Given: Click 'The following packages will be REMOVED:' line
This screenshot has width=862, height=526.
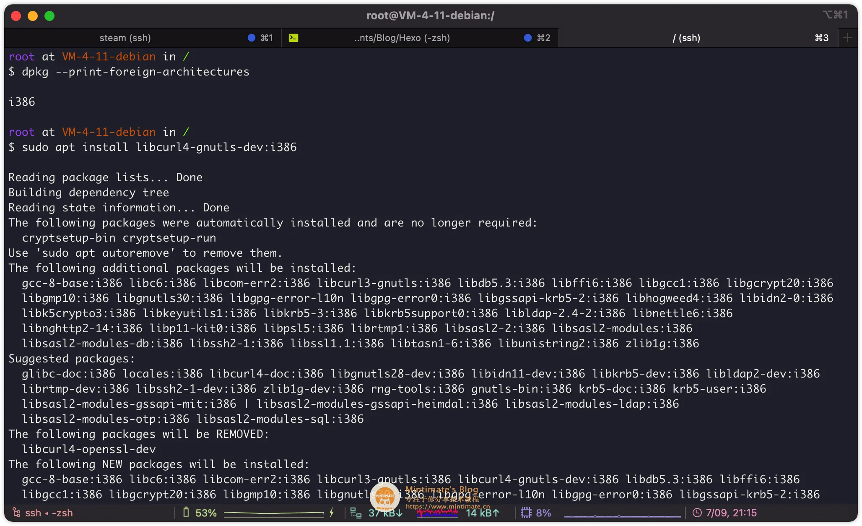Looking at the screenshot, I should pos(139,434).
